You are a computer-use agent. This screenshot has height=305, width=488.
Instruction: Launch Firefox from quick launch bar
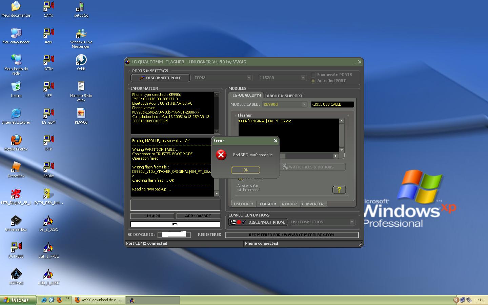pos(60,300)
